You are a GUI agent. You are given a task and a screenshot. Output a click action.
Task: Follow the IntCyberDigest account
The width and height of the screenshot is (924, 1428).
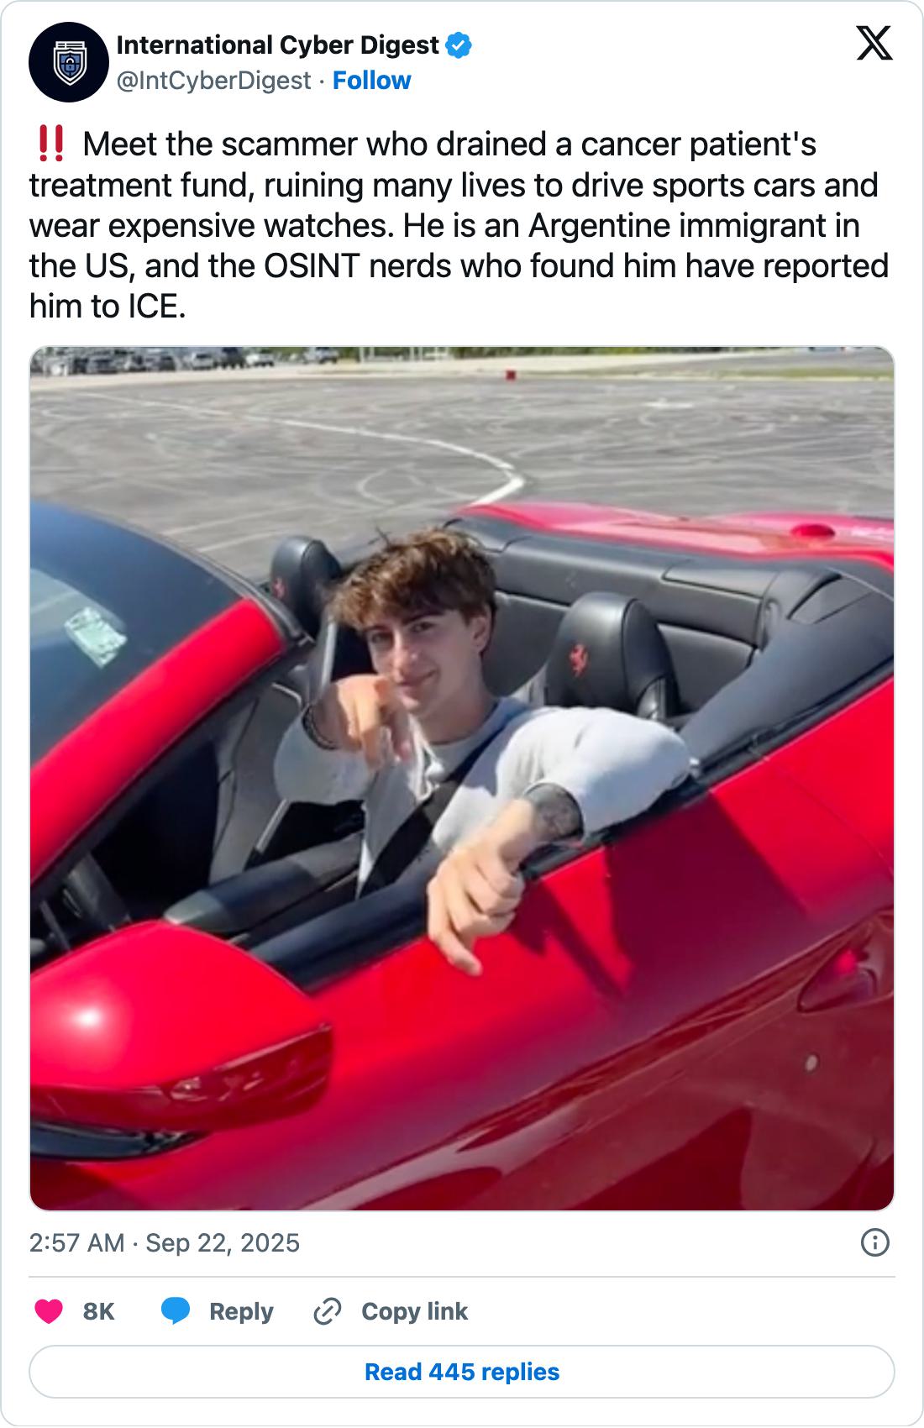[x=371, y=81]
